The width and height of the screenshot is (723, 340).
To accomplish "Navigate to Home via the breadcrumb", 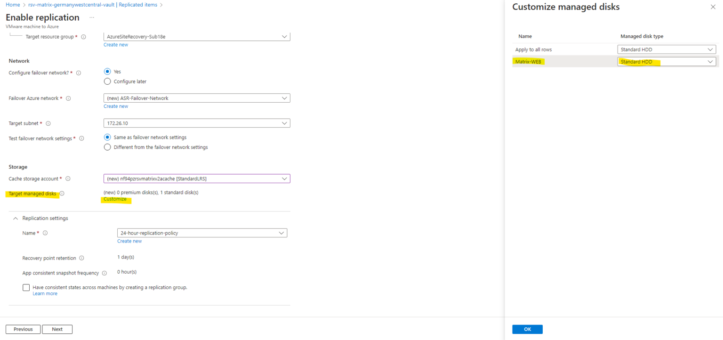I will click(x=13, y=4).
